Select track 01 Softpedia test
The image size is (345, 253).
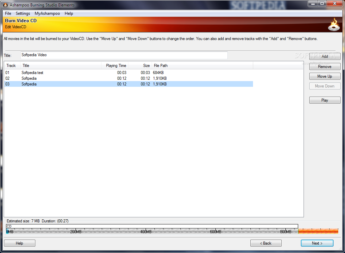coord(129,73)
